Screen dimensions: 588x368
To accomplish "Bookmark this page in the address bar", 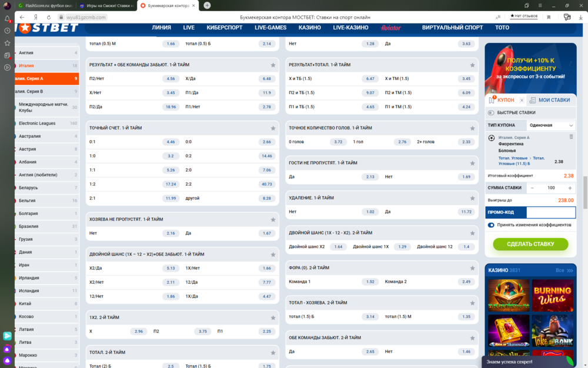I will point(549,17).
